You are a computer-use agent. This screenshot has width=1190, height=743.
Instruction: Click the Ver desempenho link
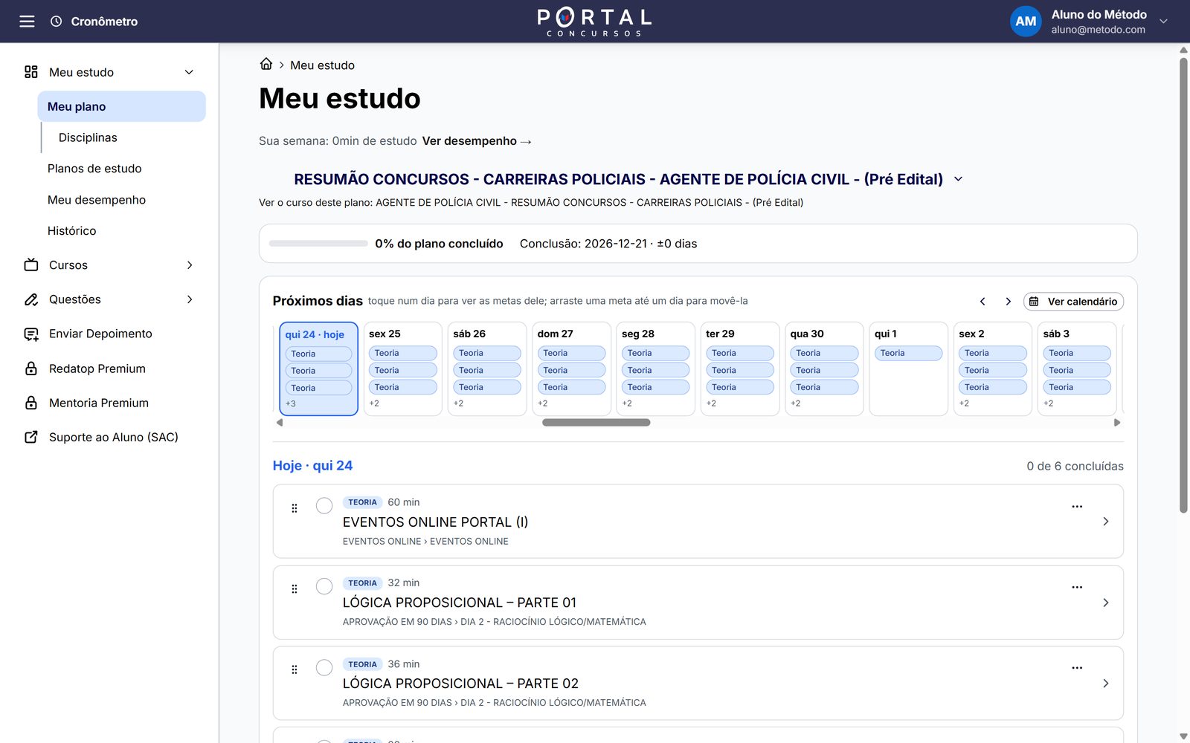pyautogui.click(x=477, y=141)
